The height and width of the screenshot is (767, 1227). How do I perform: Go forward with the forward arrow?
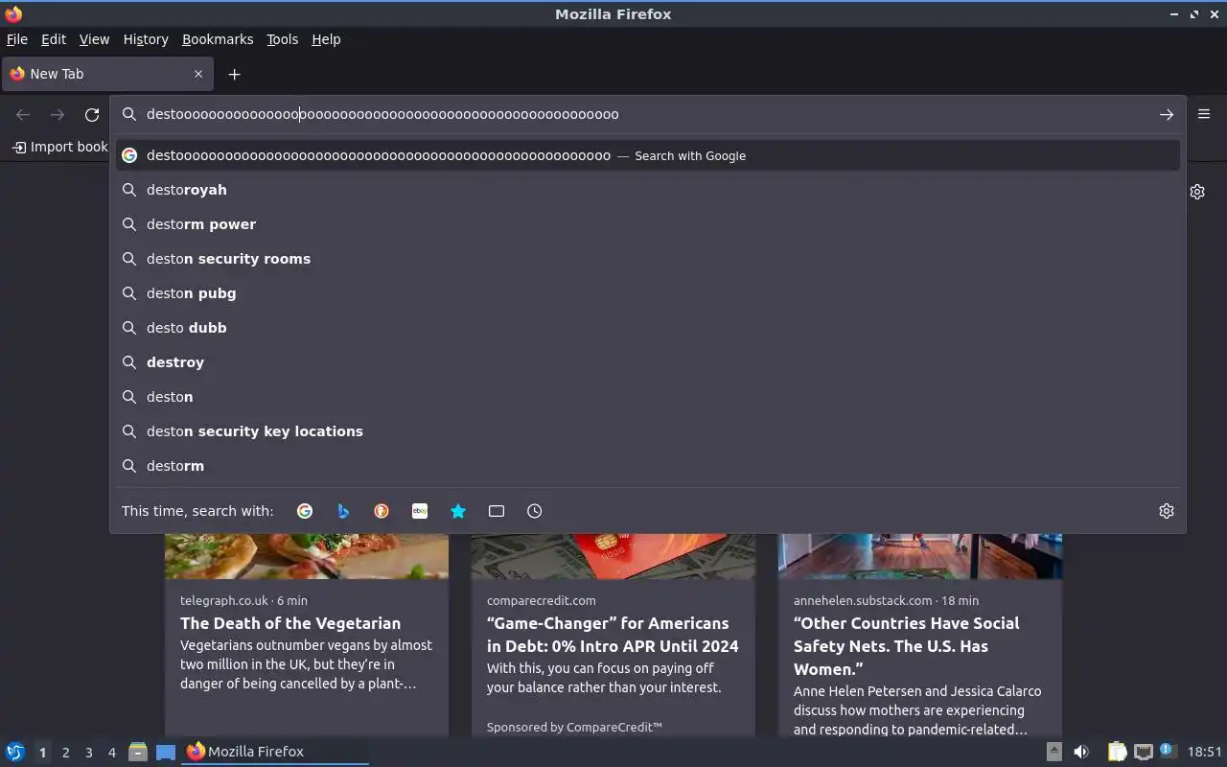(58, 115)
